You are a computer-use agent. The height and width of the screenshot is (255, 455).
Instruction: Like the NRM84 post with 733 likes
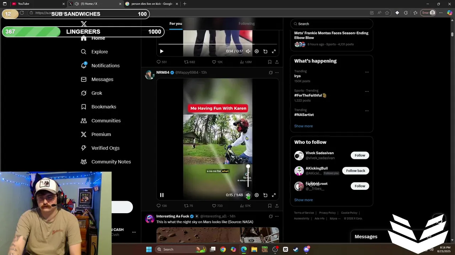pyautogui.click(x=217, y=206)
